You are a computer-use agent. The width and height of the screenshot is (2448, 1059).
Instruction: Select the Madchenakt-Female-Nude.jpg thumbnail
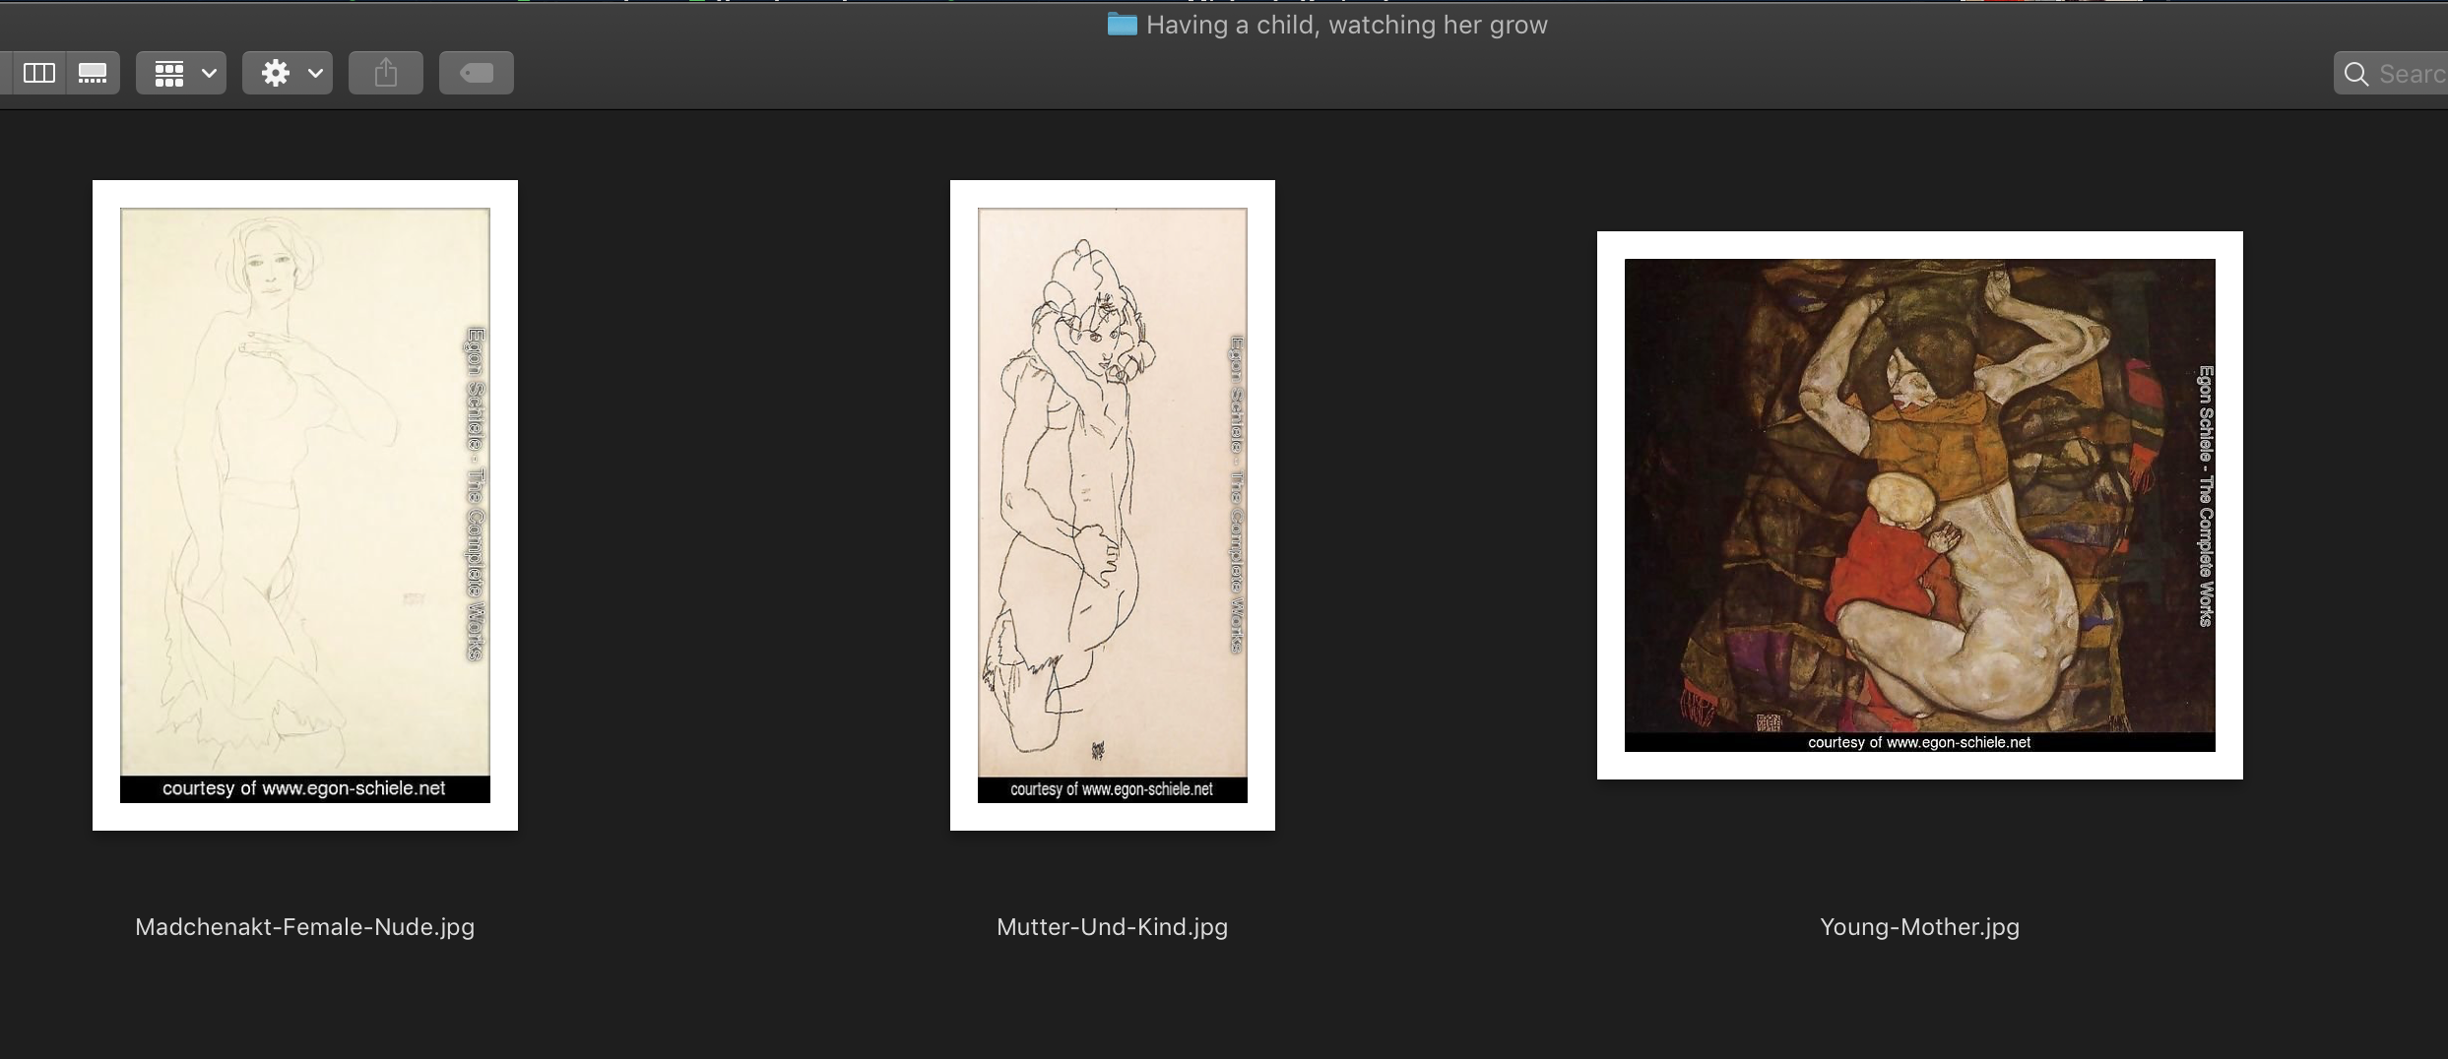[x=305, y=505]
